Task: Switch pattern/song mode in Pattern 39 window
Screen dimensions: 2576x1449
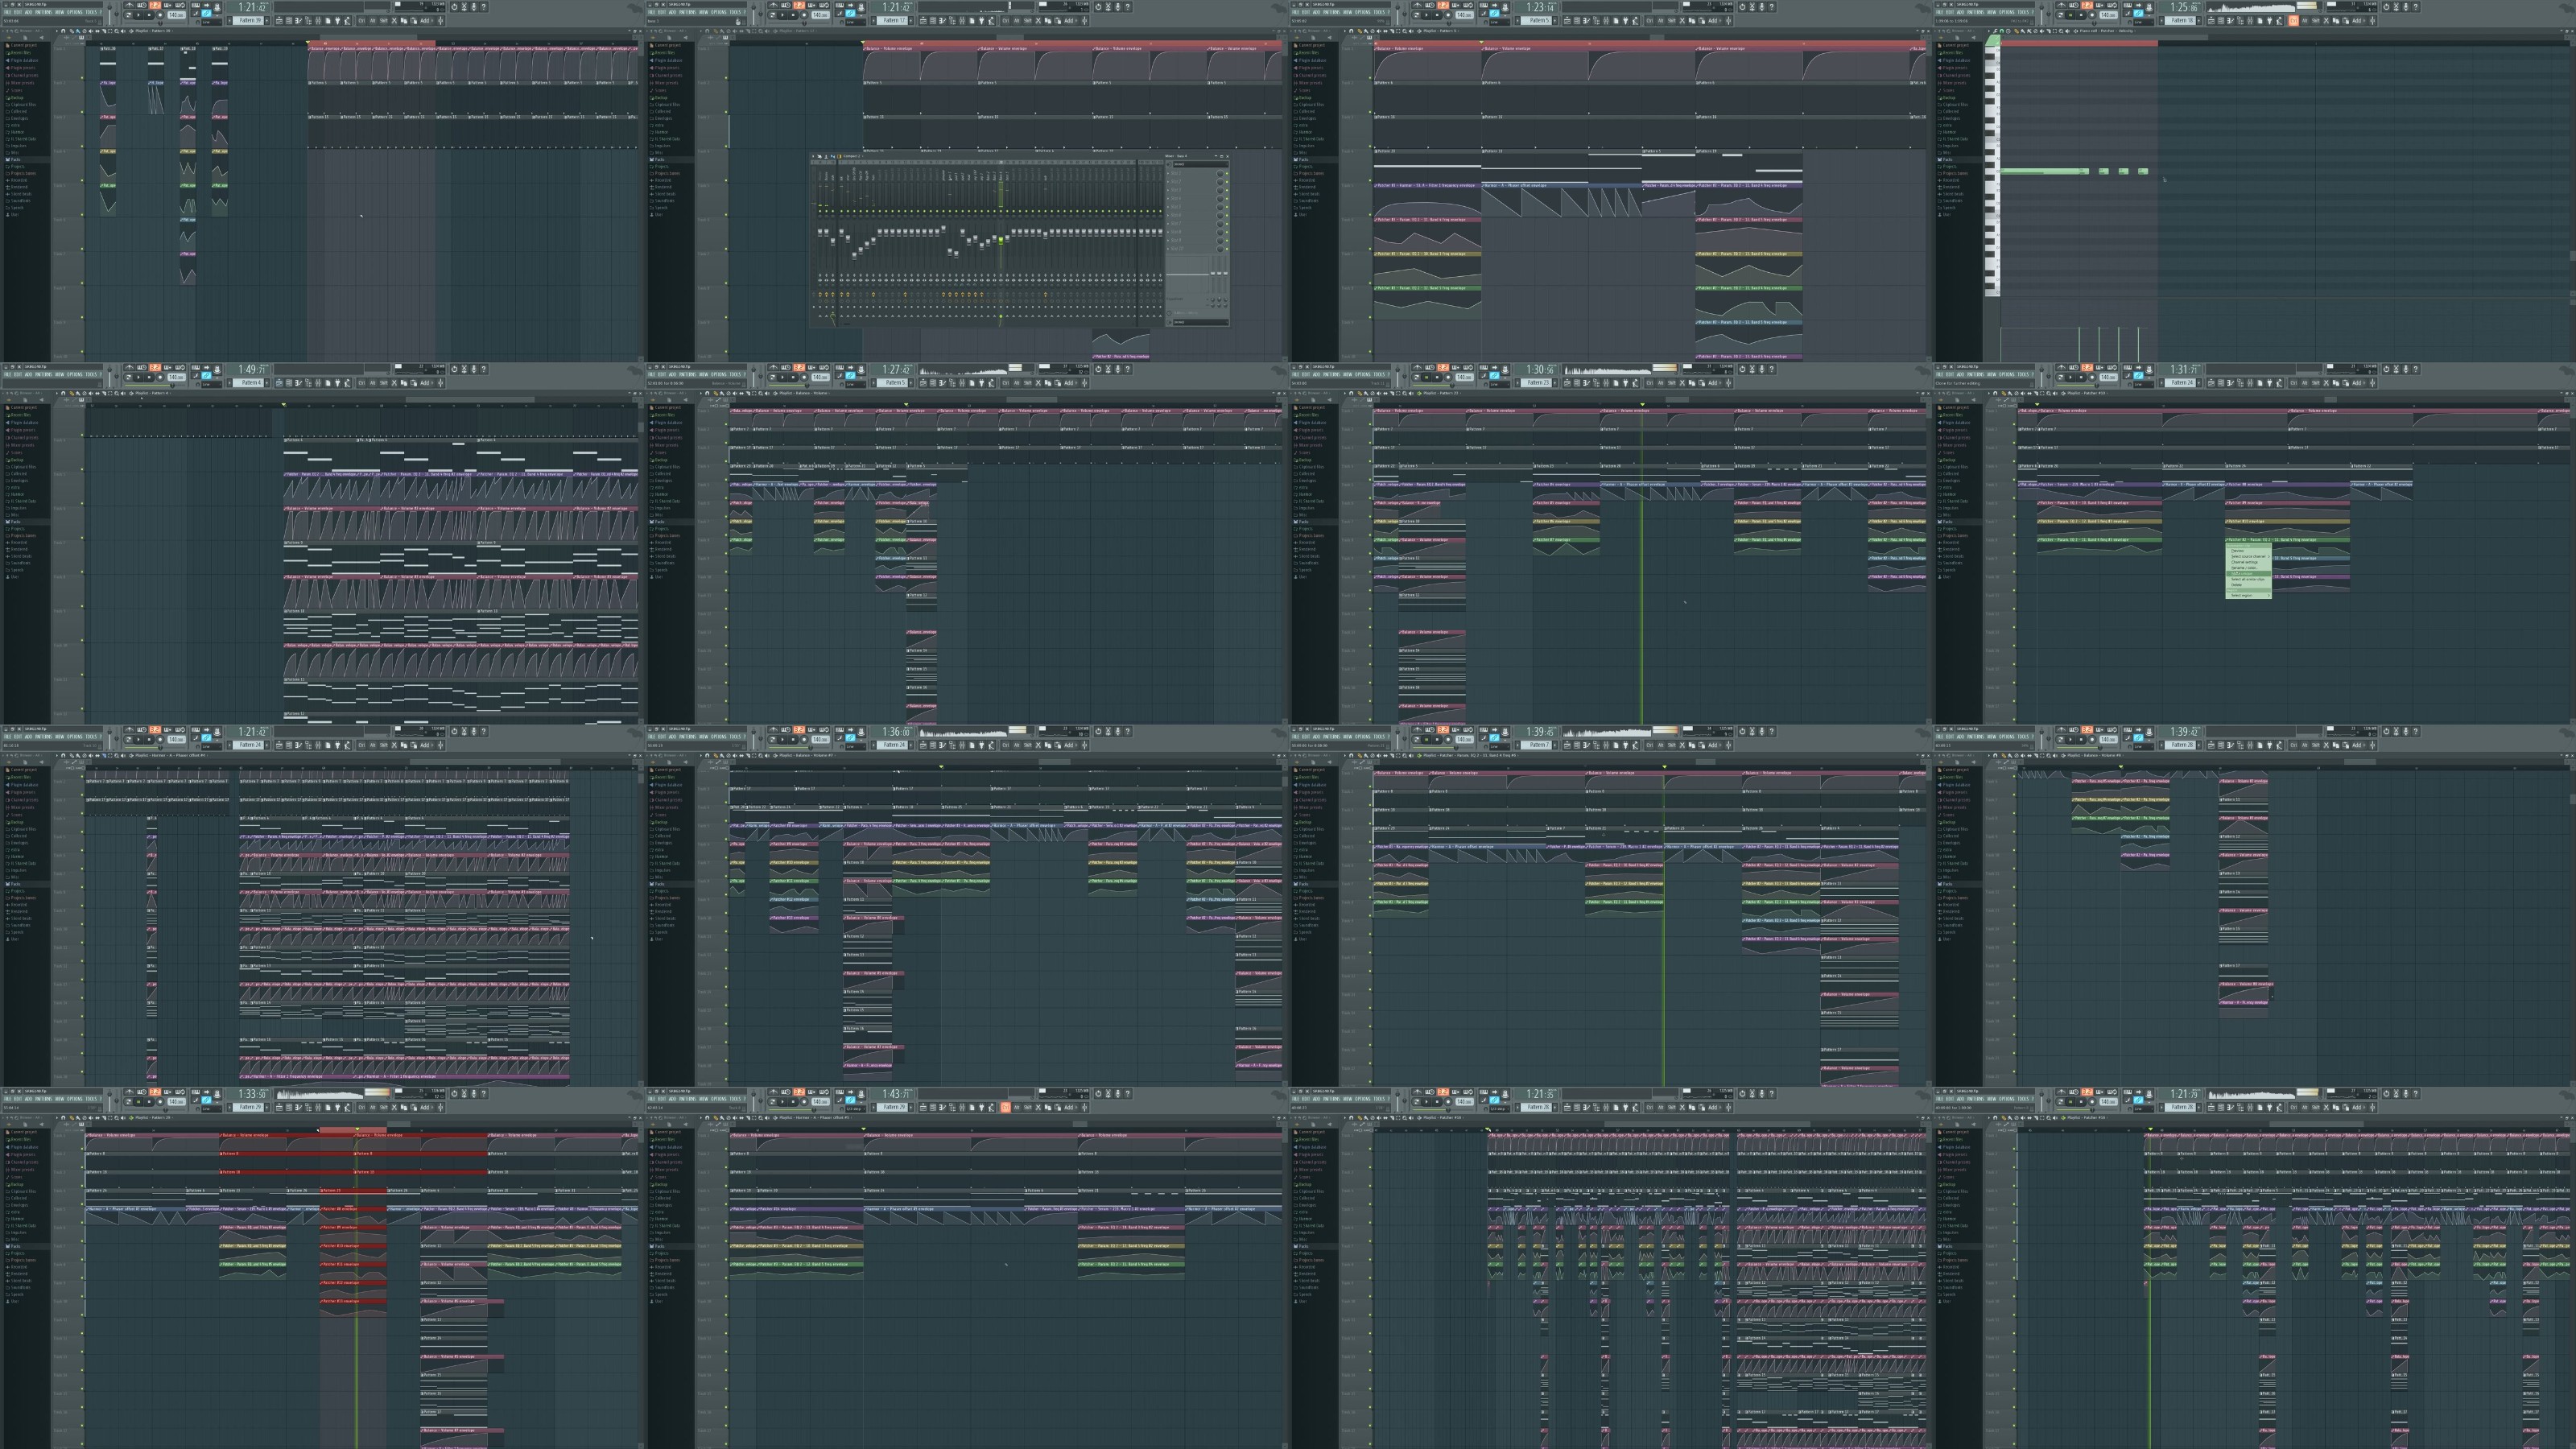Action: click(128, 15)
